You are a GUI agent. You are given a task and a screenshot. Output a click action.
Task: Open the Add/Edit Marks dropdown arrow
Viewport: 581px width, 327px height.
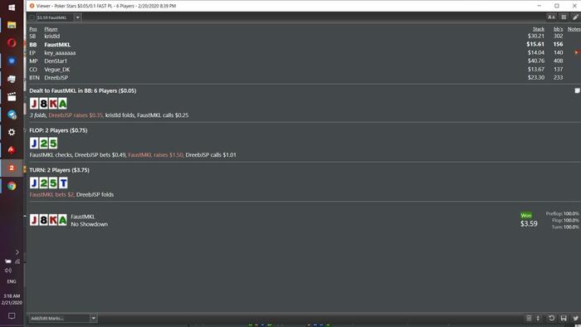[93, 318]
